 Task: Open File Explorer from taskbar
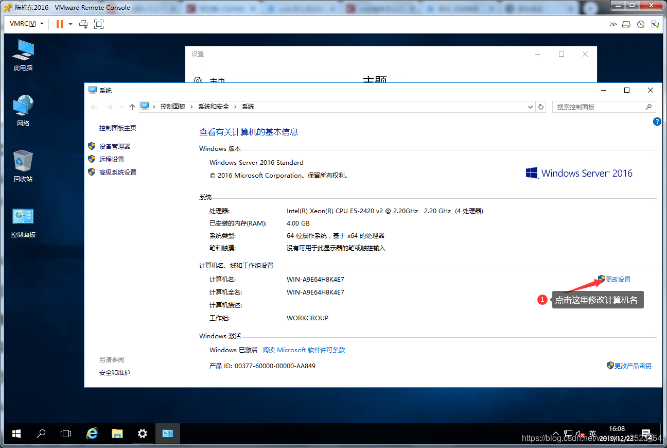pos(117,434)
